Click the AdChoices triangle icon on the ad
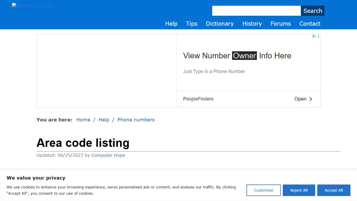Viewport: 357px width, 201px height. (x=314, y=36)
